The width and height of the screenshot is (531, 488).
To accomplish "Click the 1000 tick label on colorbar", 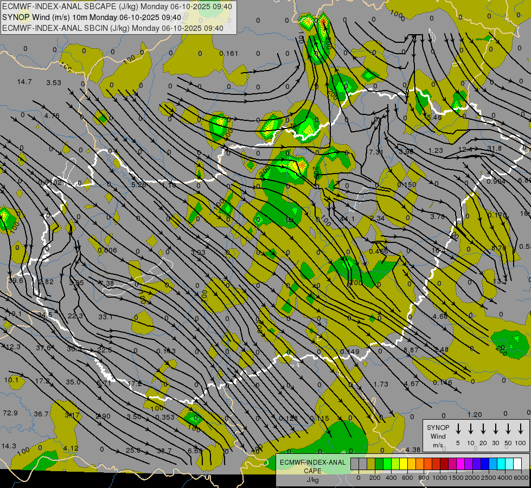I will click(439, 478).
